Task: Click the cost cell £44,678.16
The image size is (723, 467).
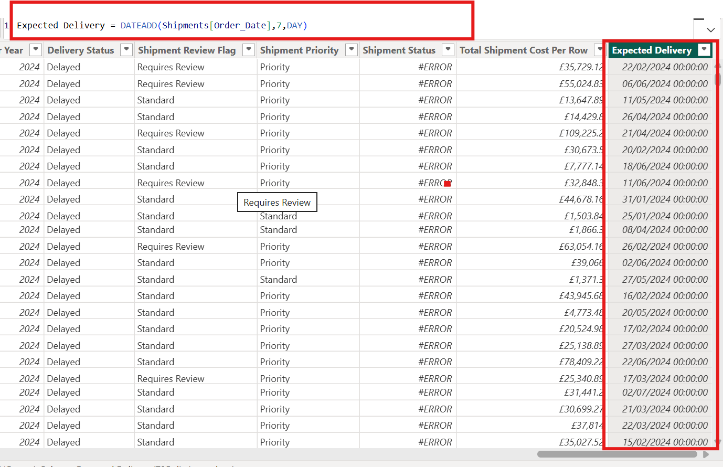Action: click(581, 199)
